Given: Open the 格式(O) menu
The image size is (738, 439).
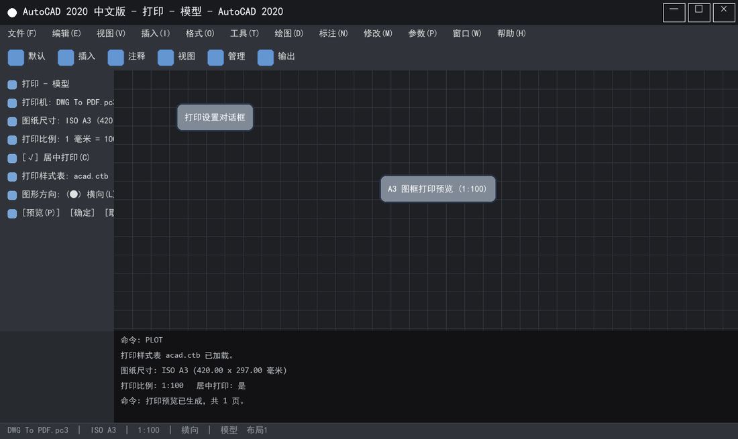Looking at the screenshot, I should coord(200,34).
